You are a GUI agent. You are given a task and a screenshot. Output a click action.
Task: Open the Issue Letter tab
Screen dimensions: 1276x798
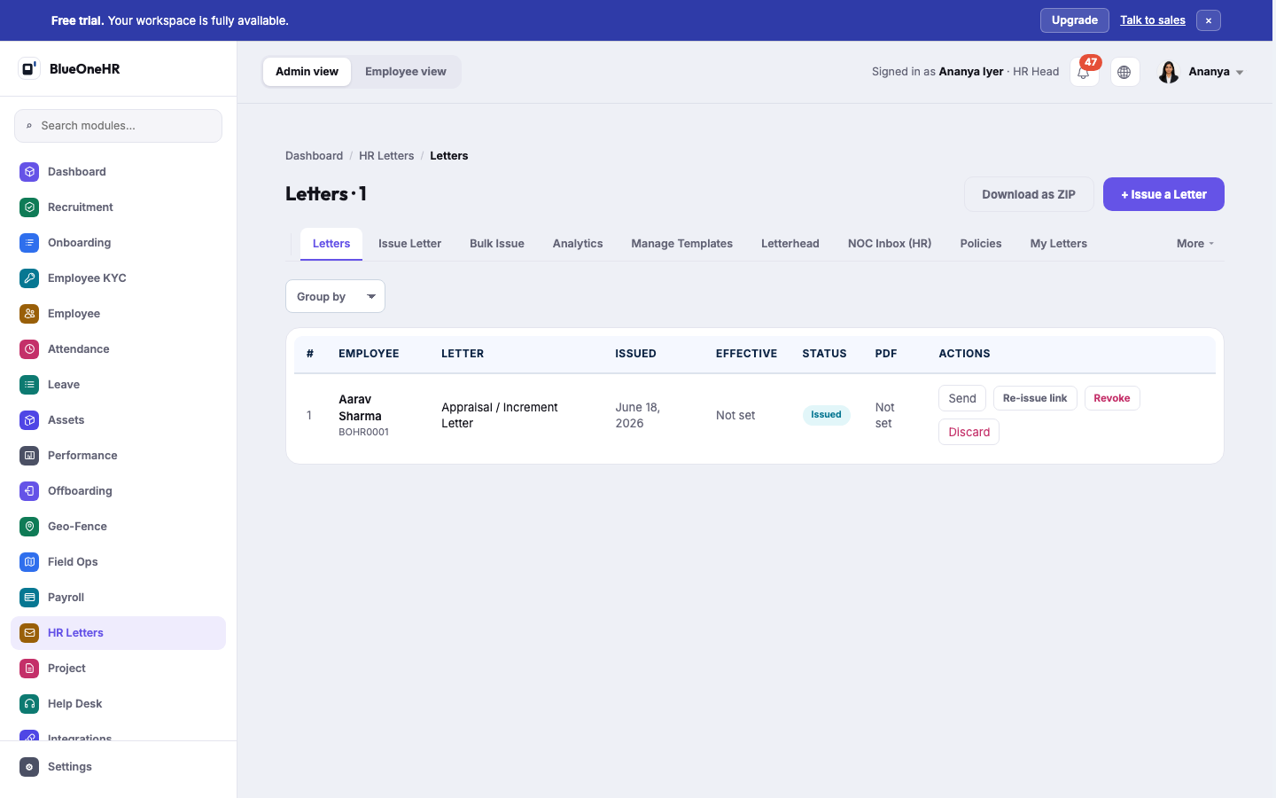409,244
